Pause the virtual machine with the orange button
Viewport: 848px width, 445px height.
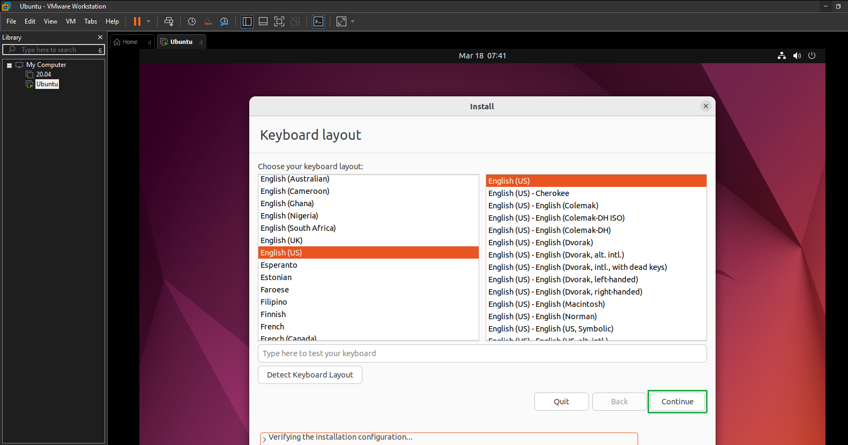[x=137, y=21]
